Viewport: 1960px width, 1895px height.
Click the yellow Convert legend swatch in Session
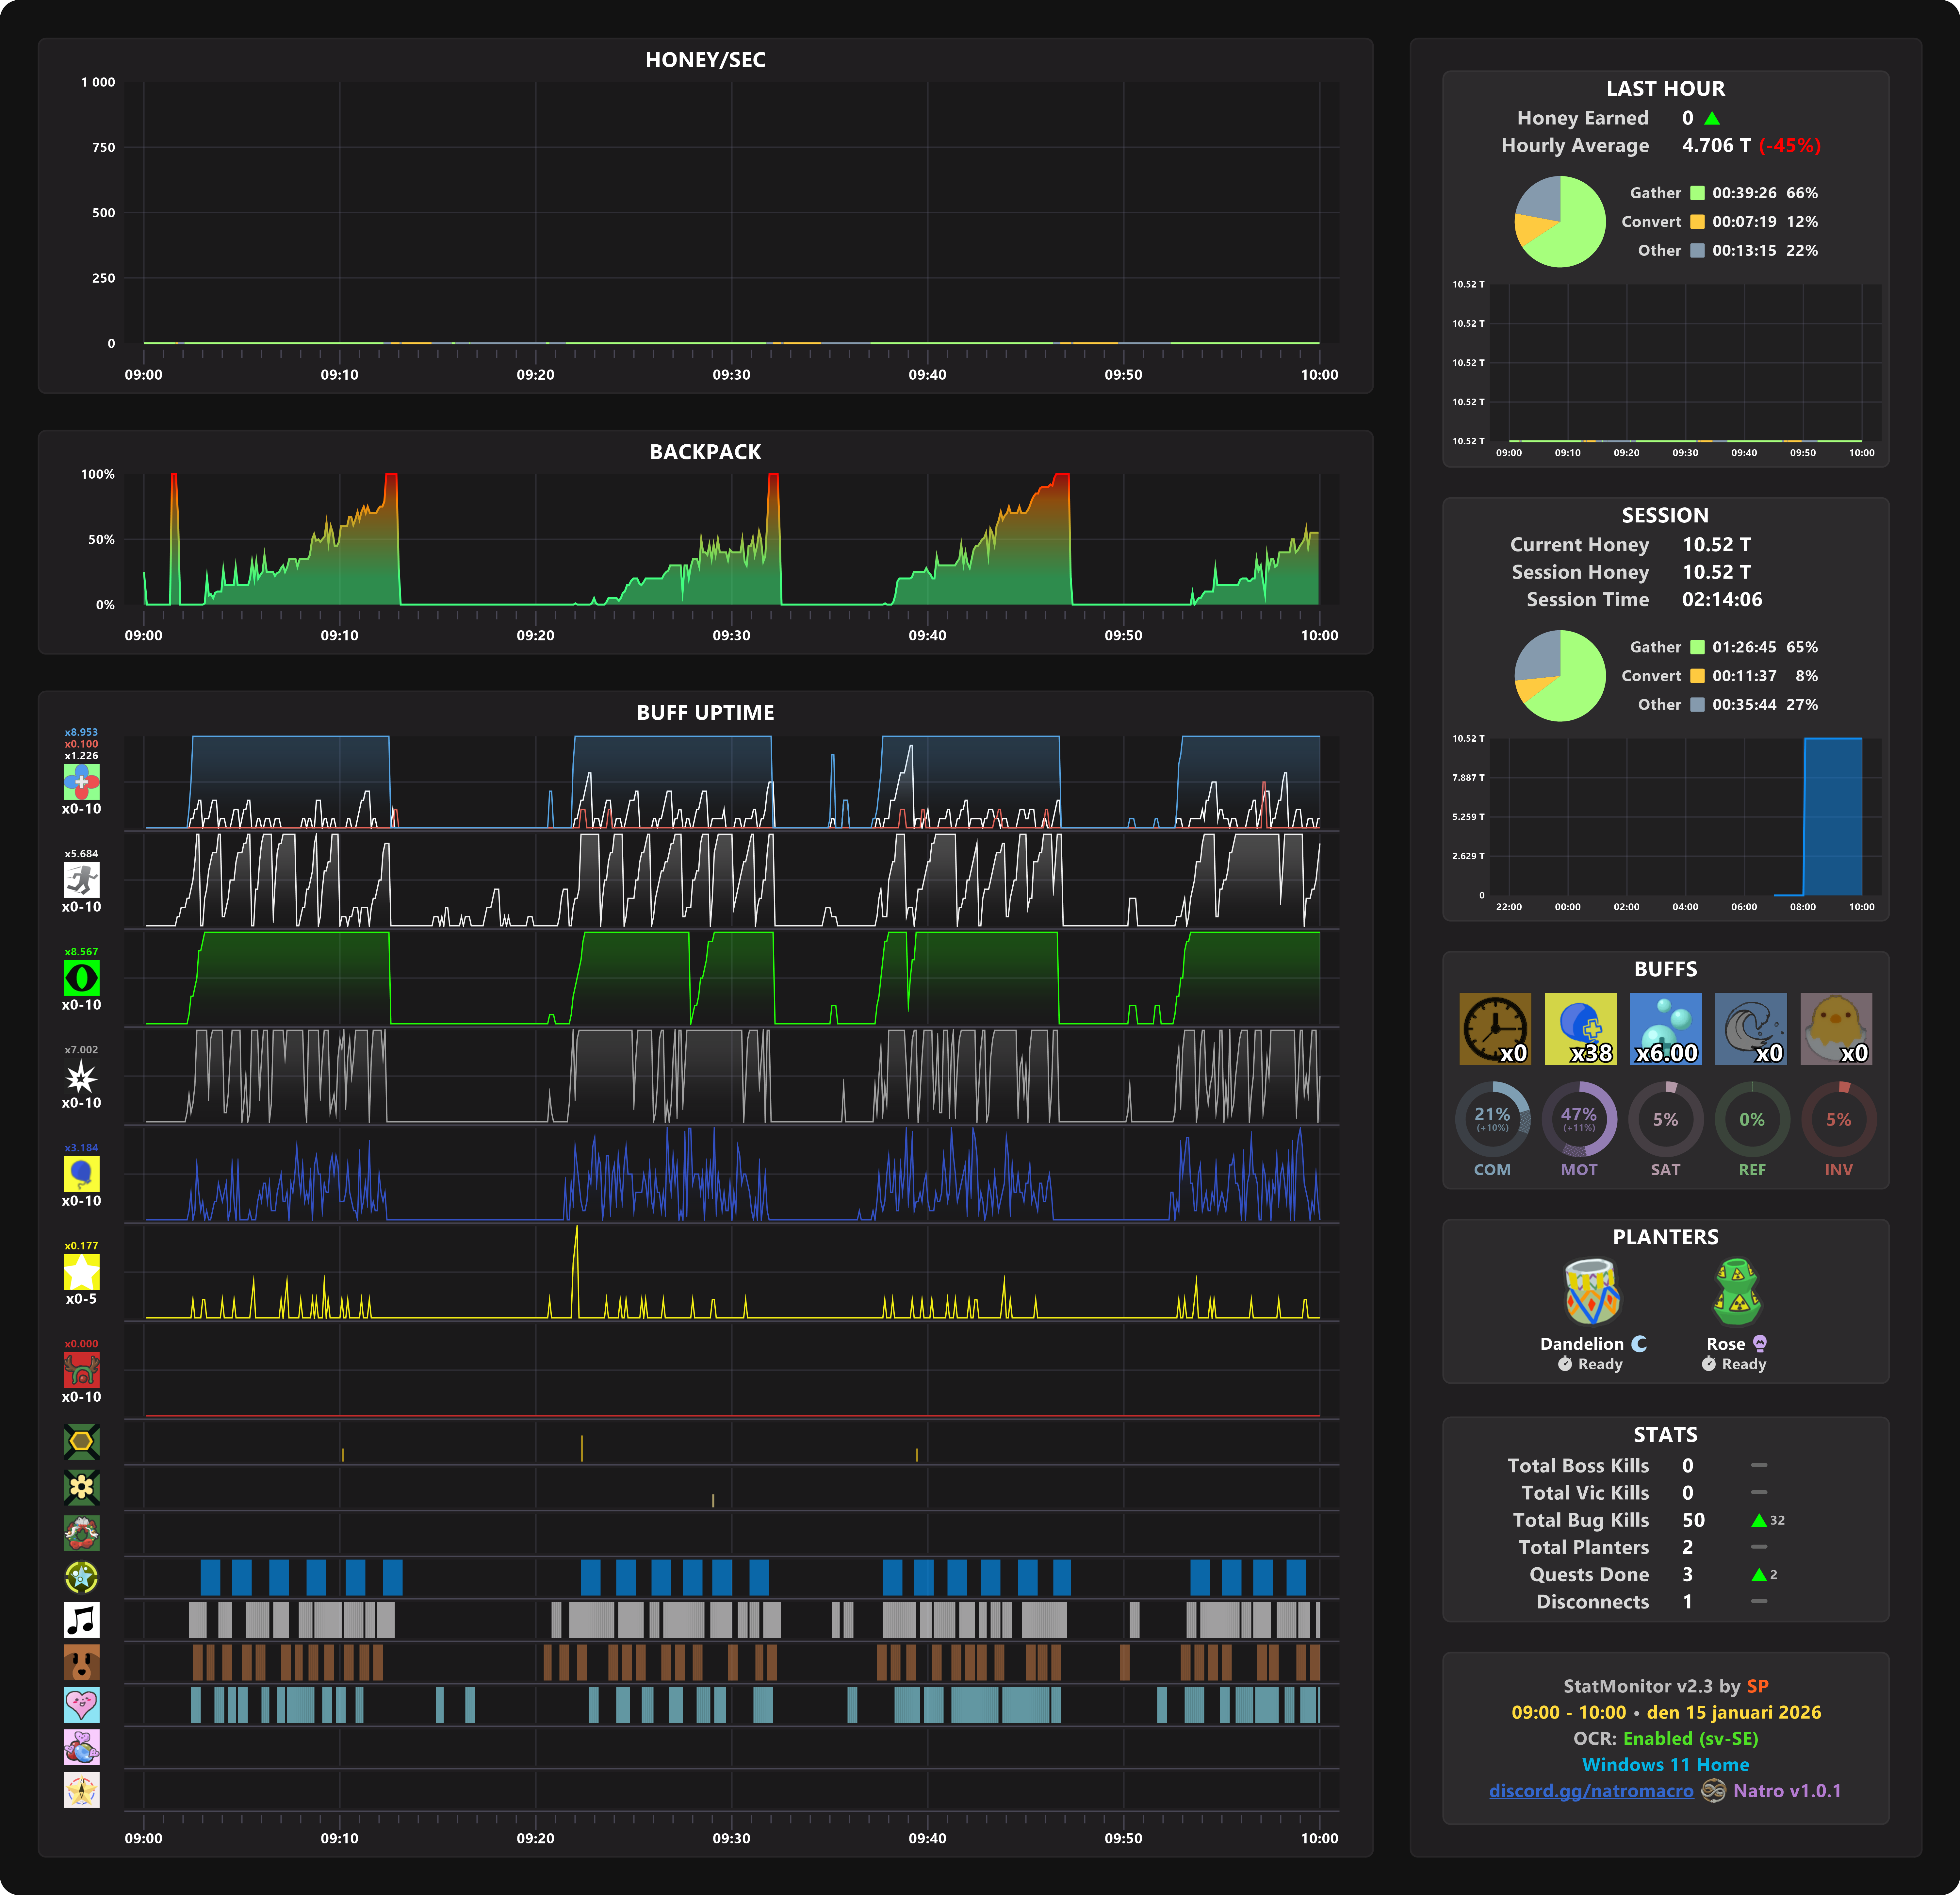coord(1697,676)
